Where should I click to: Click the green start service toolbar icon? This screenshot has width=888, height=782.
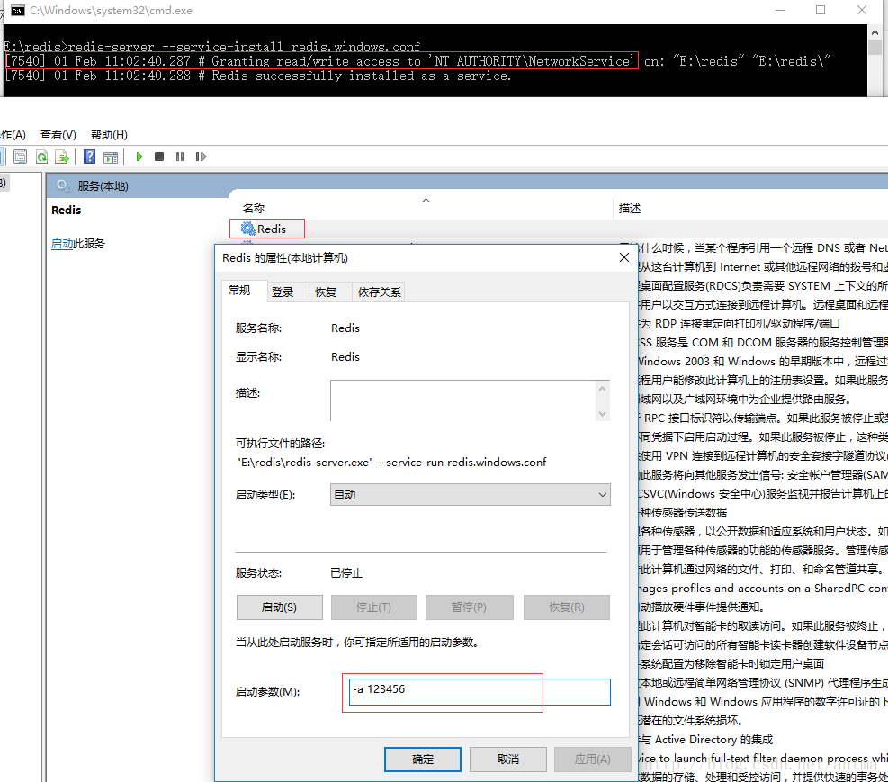(139, 157)
